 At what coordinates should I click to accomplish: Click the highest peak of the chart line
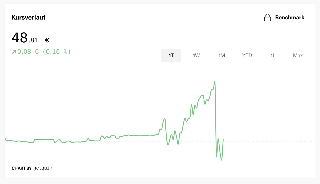[x=215, y=81]
